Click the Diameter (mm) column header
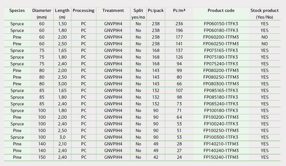Viewport: 286px width, 166px height. [x=42, y=14]
